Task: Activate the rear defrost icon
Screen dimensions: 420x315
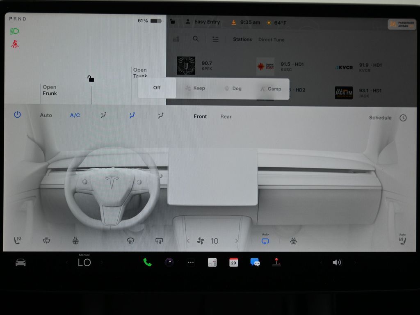Action: tap(159, 241)
